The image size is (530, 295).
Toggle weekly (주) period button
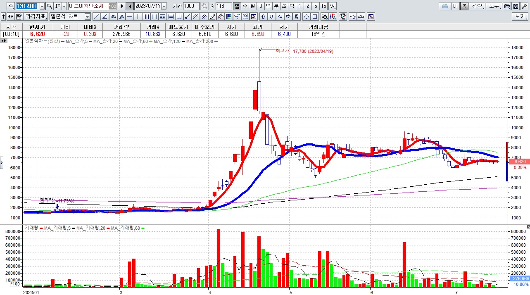click(245, 6)
